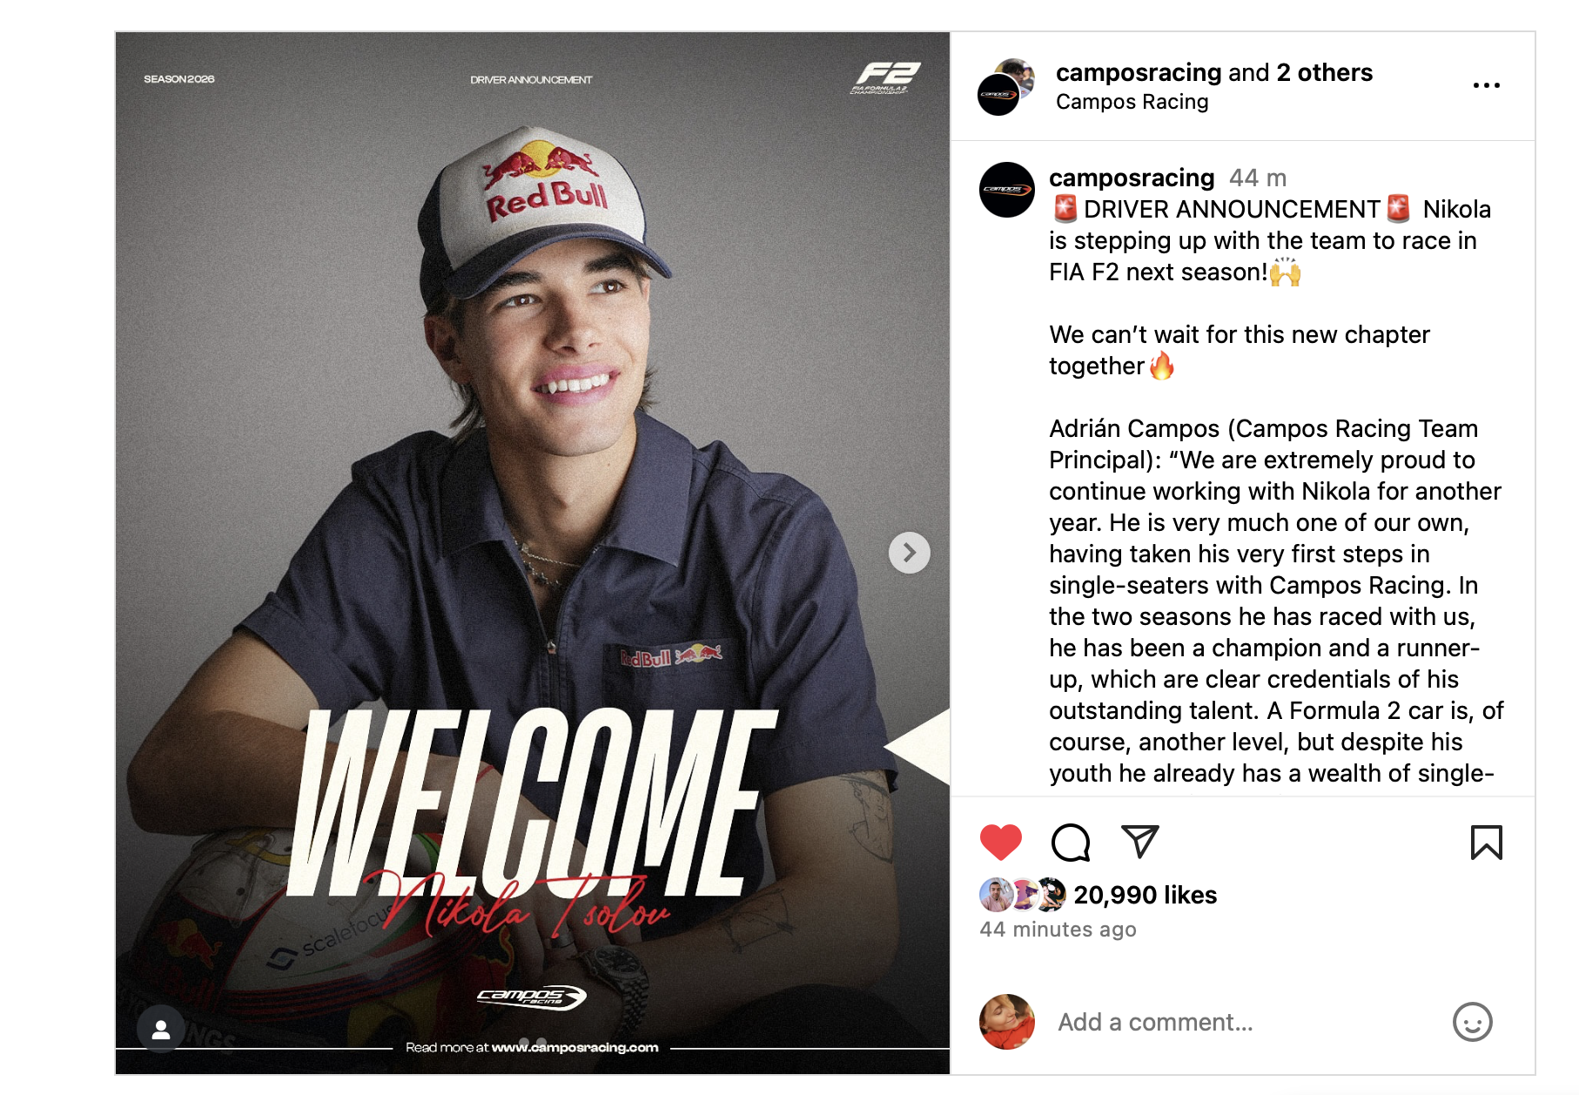The height and width of the screenshot is (1095, 1579).
Task: Click camposracing username in caption
Action: pos(1131,178)
